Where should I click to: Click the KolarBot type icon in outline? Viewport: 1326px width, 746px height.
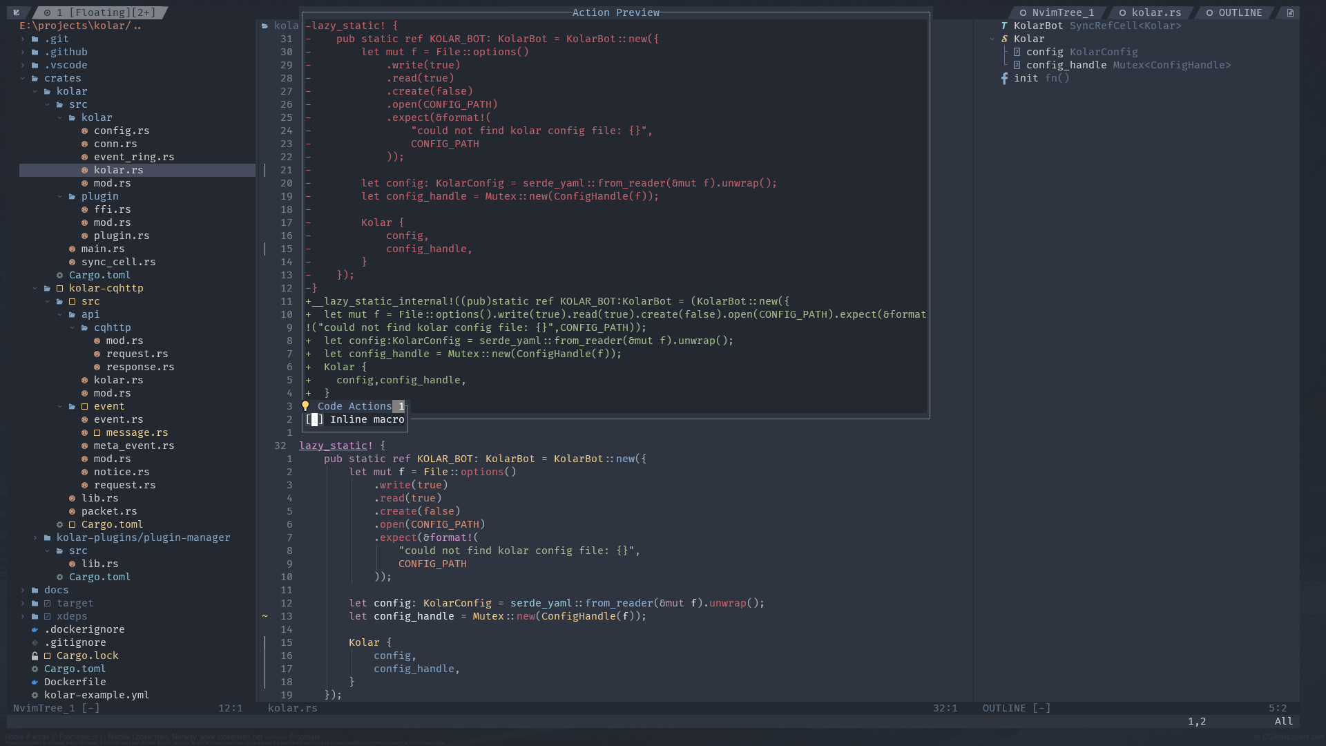click(1004, 26)
